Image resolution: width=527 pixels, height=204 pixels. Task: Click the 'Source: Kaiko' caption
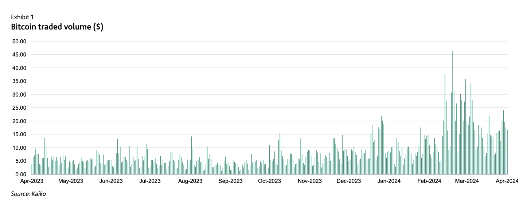tap(28, 194)
